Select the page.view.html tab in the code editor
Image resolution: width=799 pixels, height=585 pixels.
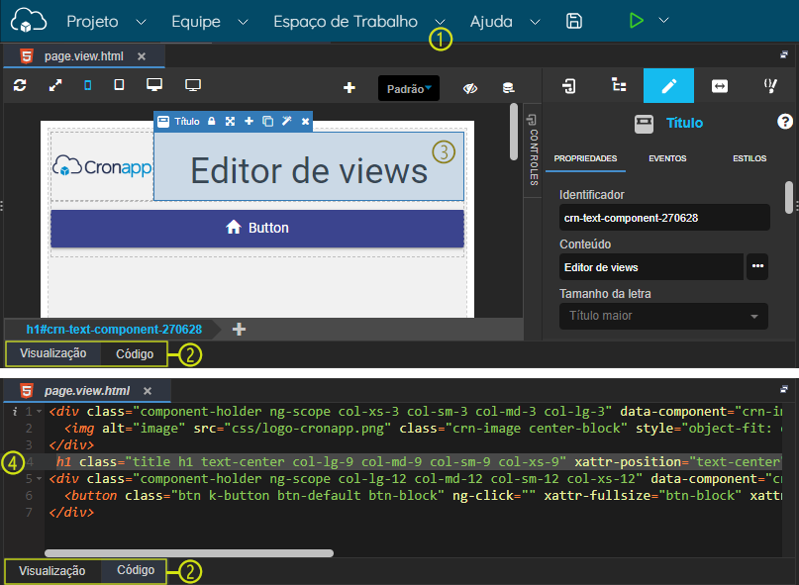pyautogui.click(x=86, y=391)
